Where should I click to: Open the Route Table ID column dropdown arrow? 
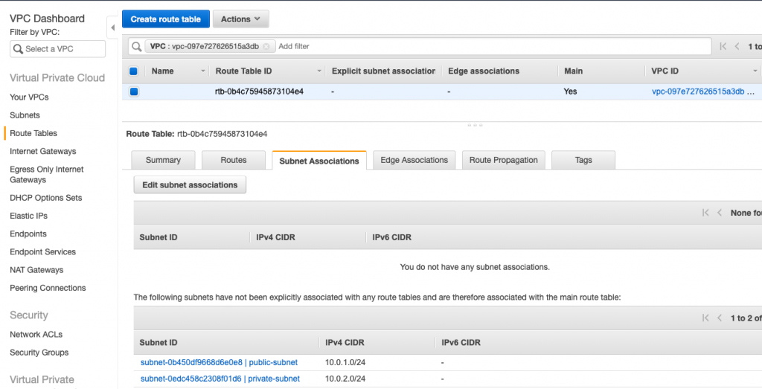pyautogui.click(x=319, y=71)
